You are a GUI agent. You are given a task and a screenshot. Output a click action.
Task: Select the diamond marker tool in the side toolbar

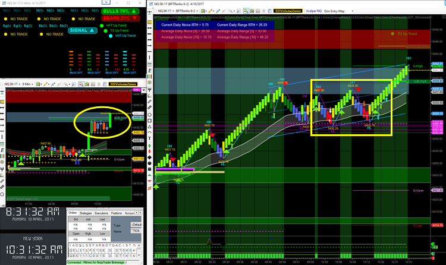[x=150, y=157]
